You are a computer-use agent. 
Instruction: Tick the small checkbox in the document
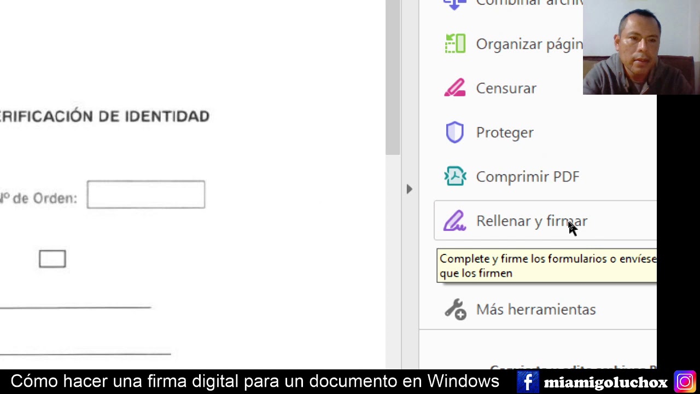pyautogui.click(x=52, y=259)
